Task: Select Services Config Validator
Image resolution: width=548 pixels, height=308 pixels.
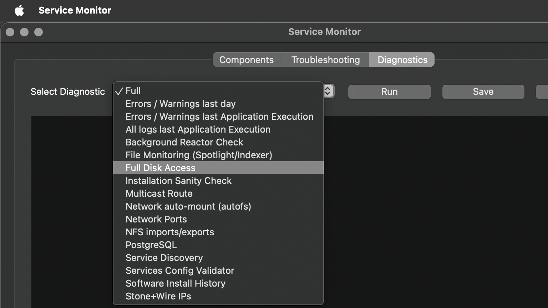Action: pos(180,271)
